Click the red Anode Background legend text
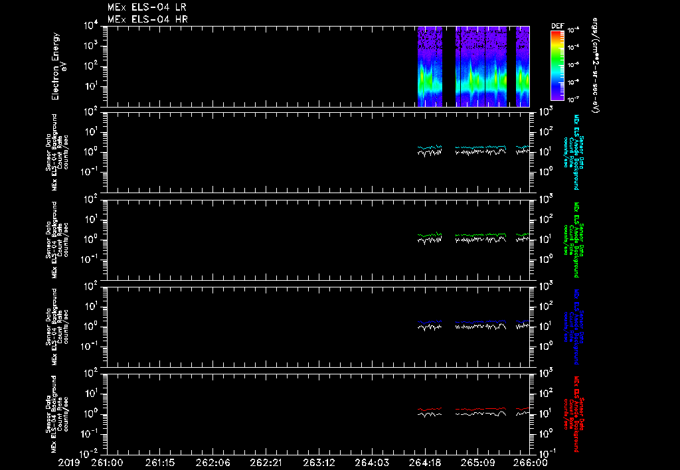Viewport: 680px width, 470px height. [x=573, y=414]
